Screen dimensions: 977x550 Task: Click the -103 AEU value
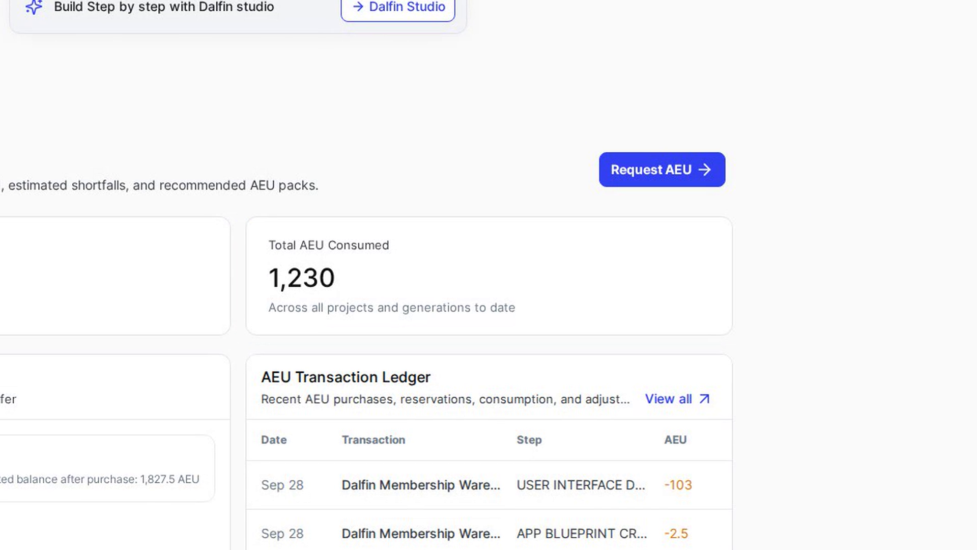tap(678, 485)
